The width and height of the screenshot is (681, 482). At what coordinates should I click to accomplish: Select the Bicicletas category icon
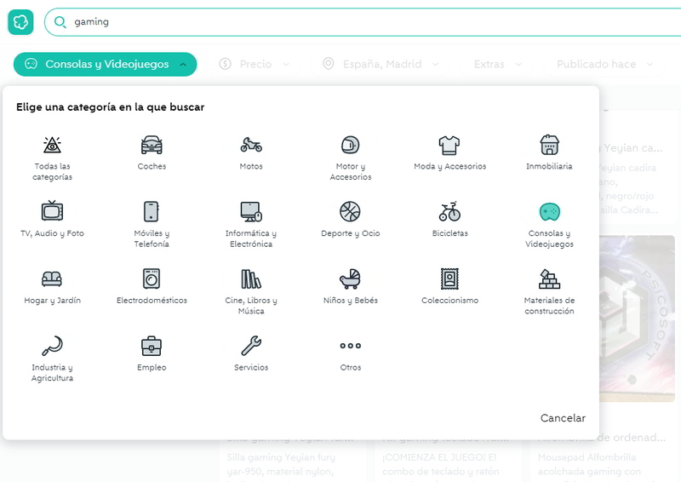[x=449, y=211]
